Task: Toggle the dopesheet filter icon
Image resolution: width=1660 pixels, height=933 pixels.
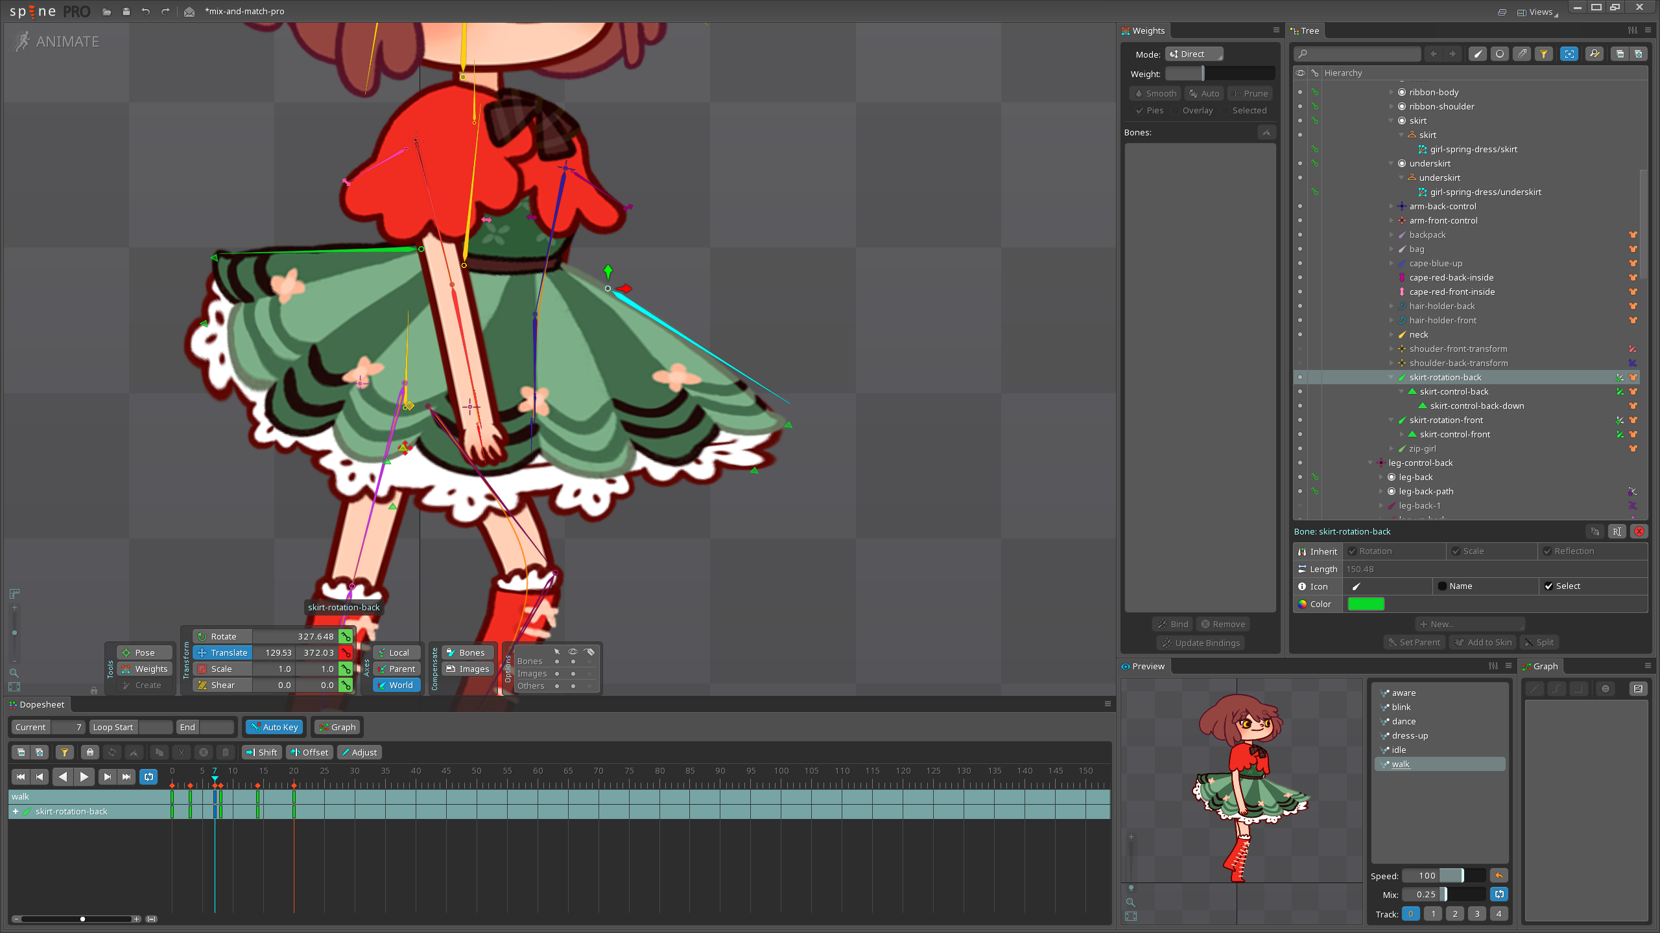Action: tap(64, 752)
